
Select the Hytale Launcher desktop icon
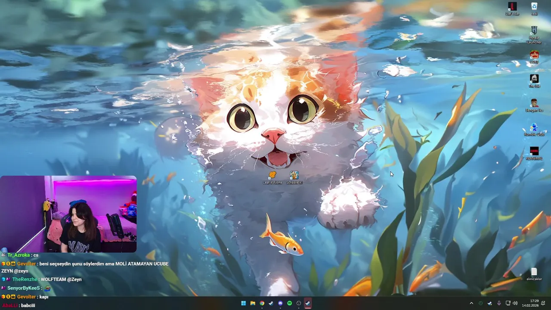point(534,34)
